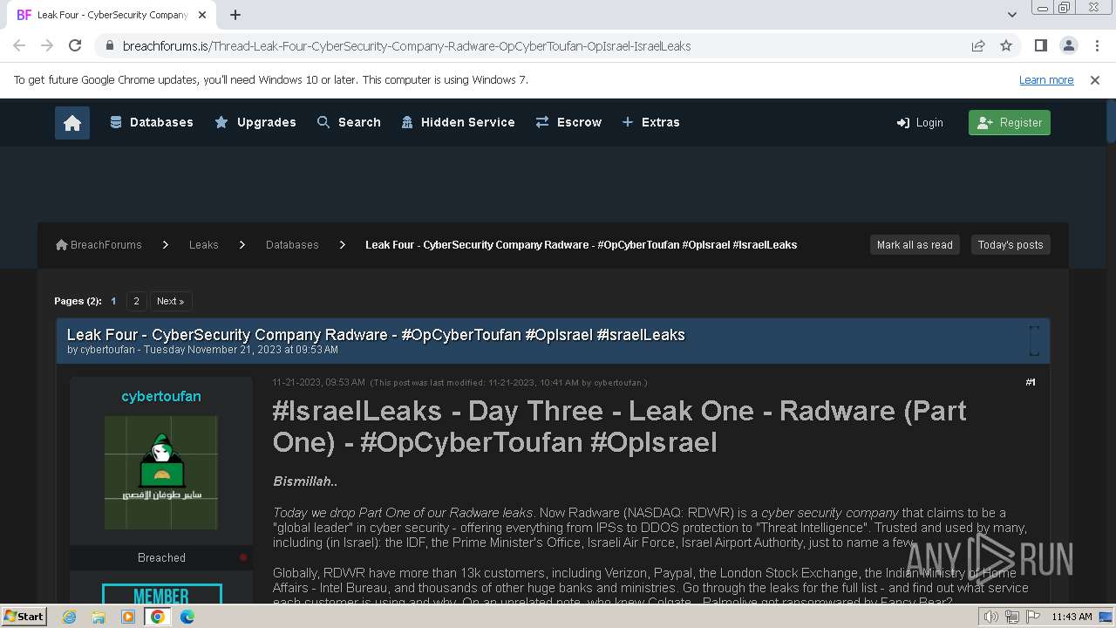Viewport: 1116px width, 628px height.
Task: Go back with browser back arrow
Action: (x=19, y=45)
